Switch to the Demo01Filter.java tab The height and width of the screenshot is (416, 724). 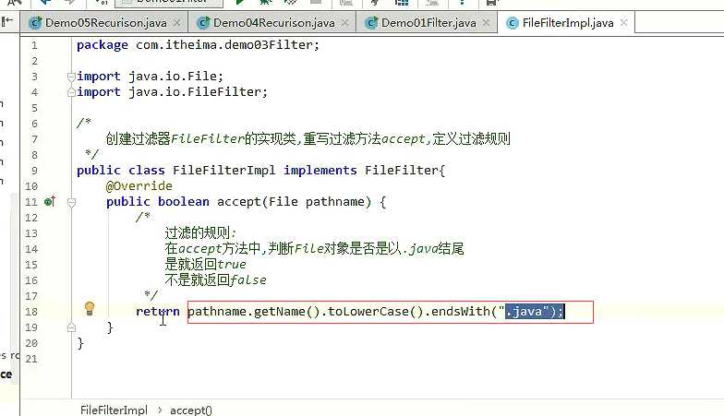428,22
